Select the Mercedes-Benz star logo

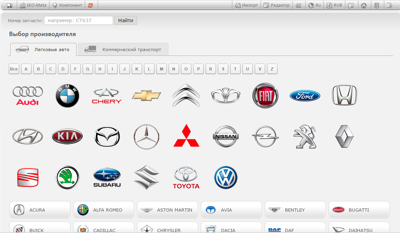click(x=147, y=137)
